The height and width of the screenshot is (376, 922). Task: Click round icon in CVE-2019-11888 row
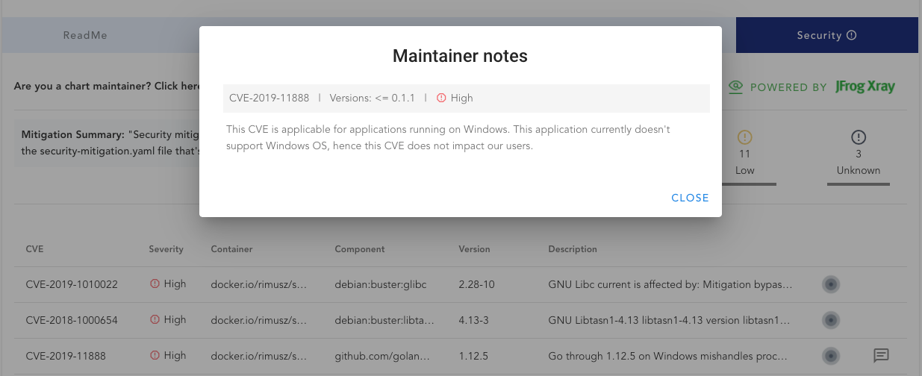point(830,356)
